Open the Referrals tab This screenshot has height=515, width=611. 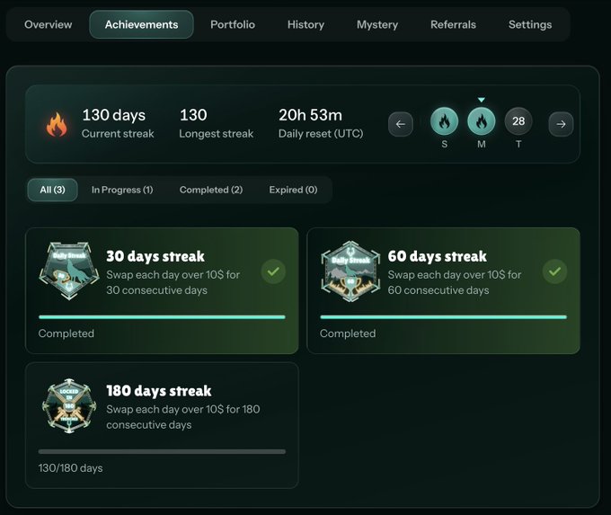[453, 24]
